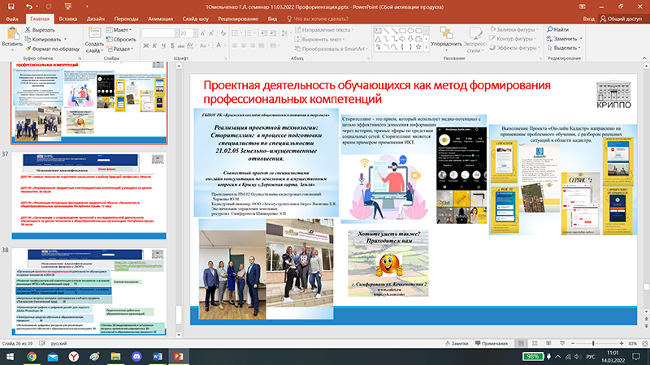Viewport: 650px width, 365px height.
Task: Switch to the Рецензирование tab
Action: pos(238,19)
